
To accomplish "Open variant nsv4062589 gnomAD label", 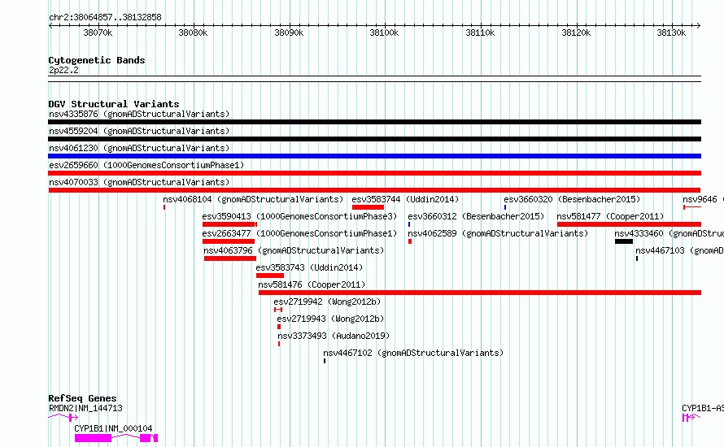I will point(498,233).
